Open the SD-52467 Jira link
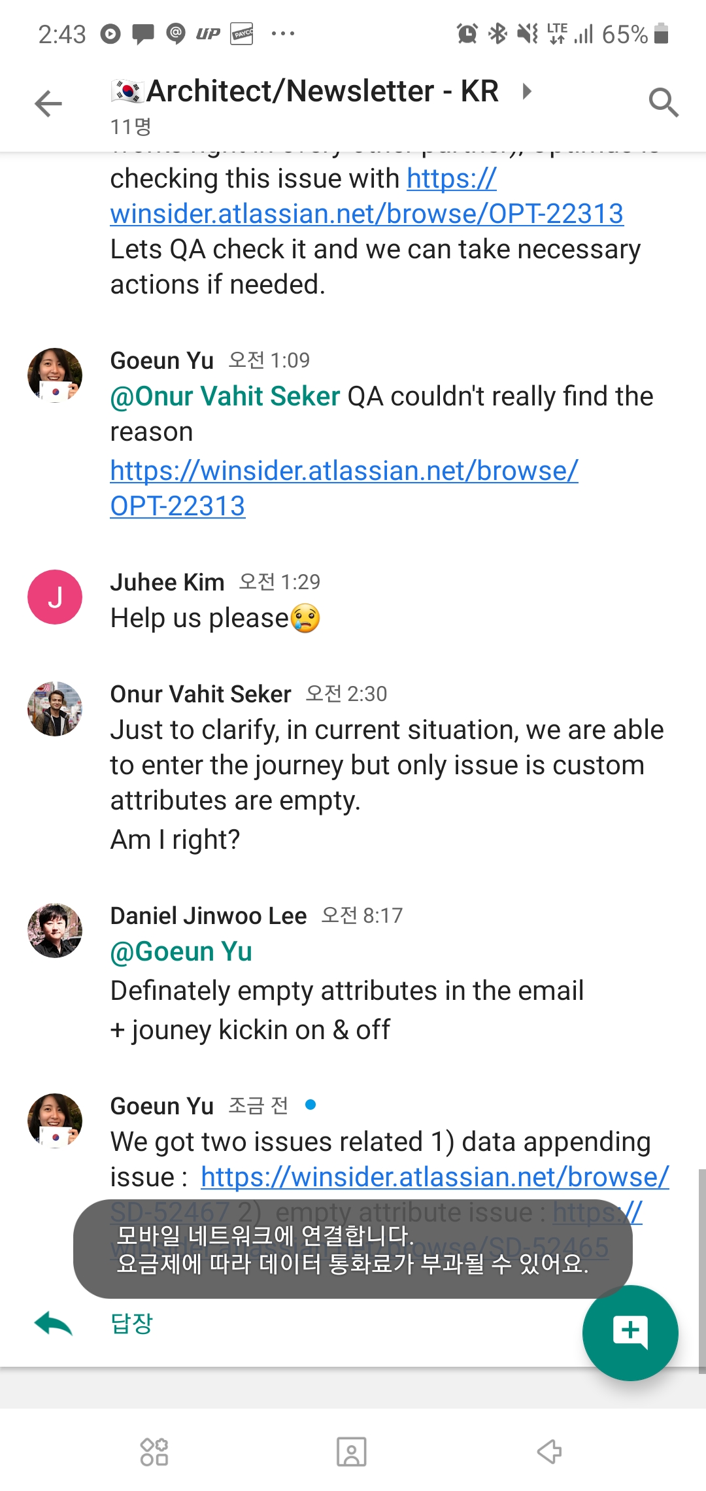 (x=435, y=1177)
